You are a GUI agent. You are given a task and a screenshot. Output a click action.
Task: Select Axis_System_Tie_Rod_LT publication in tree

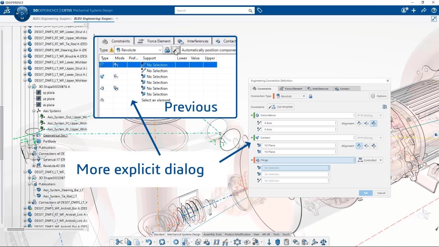click(x=59, y=196)
